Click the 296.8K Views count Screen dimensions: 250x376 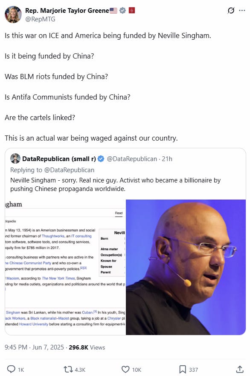87,347
